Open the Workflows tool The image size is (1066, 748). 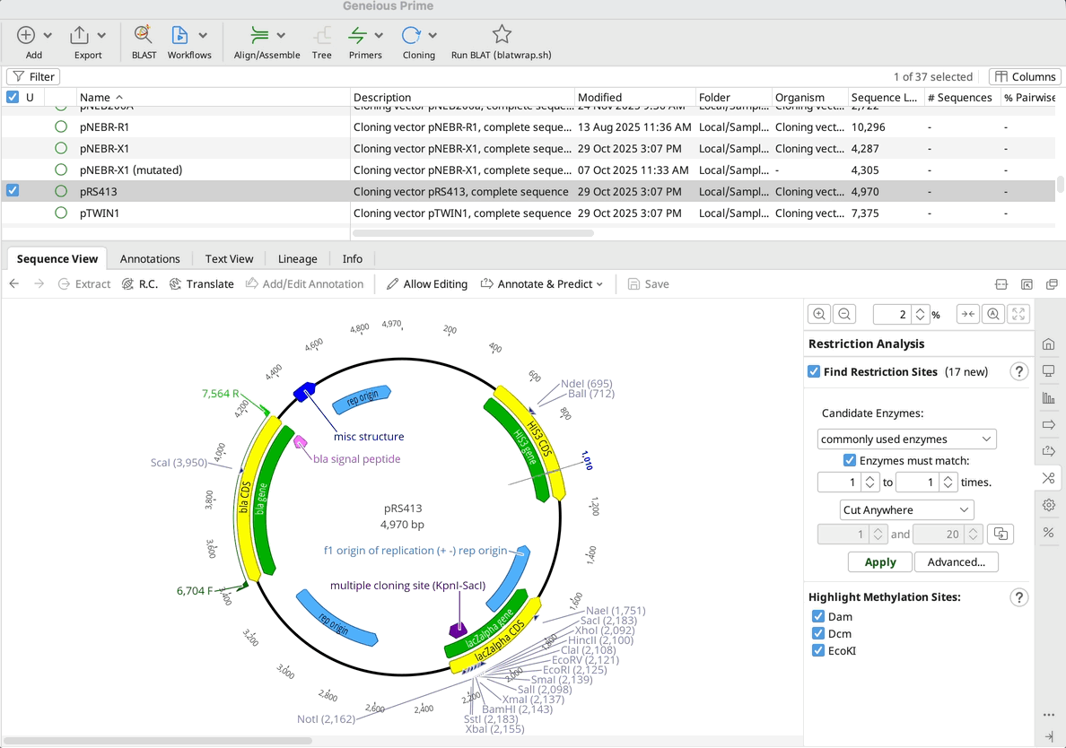[180, 36]
